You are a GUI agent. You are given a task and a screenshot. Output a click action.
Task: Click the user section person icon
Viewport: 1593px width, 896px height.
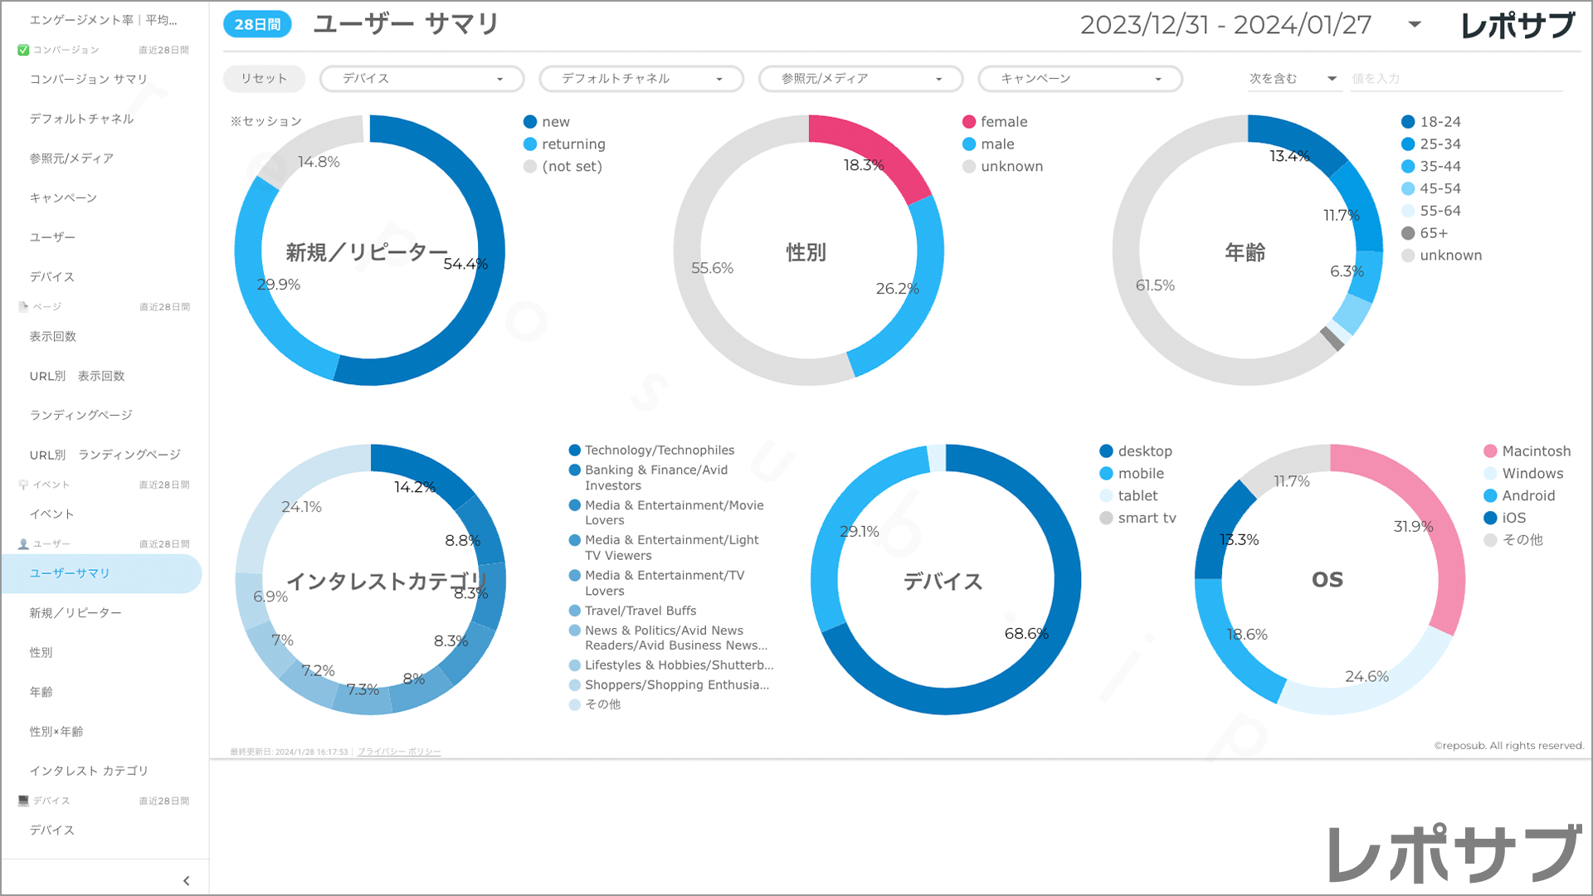(x=23, y=544)
